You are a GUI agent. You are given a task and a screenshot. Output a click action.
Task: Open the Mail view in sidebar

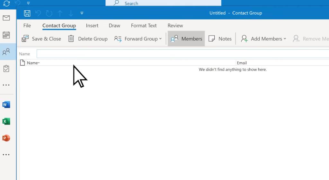pyautogui.click(x=6, y=18)
